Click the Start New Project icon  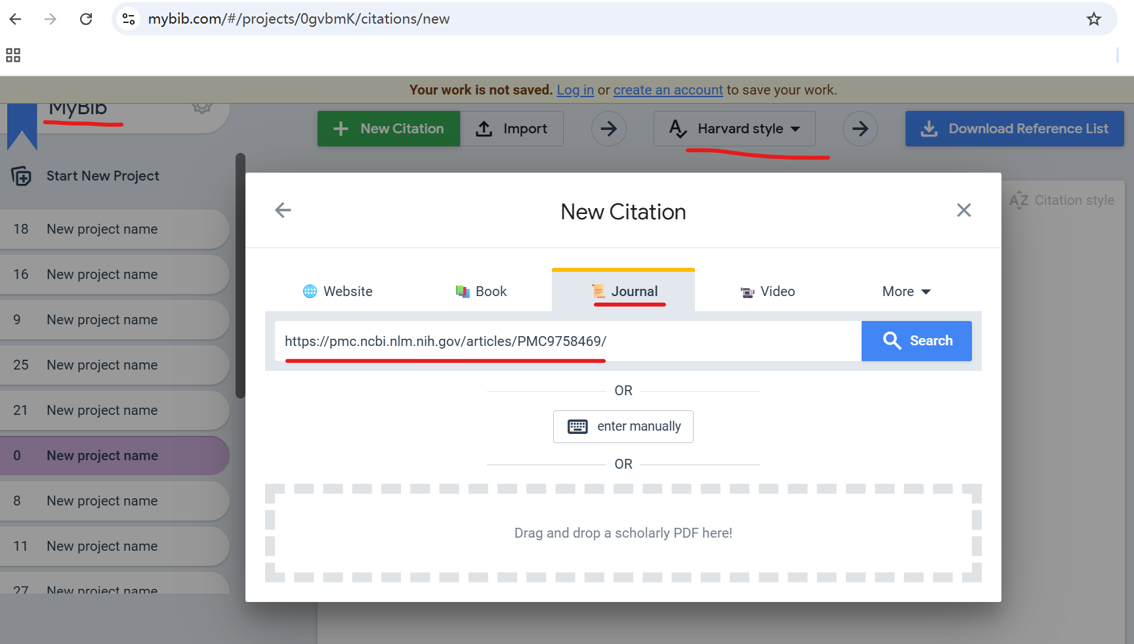click(21, 176)
